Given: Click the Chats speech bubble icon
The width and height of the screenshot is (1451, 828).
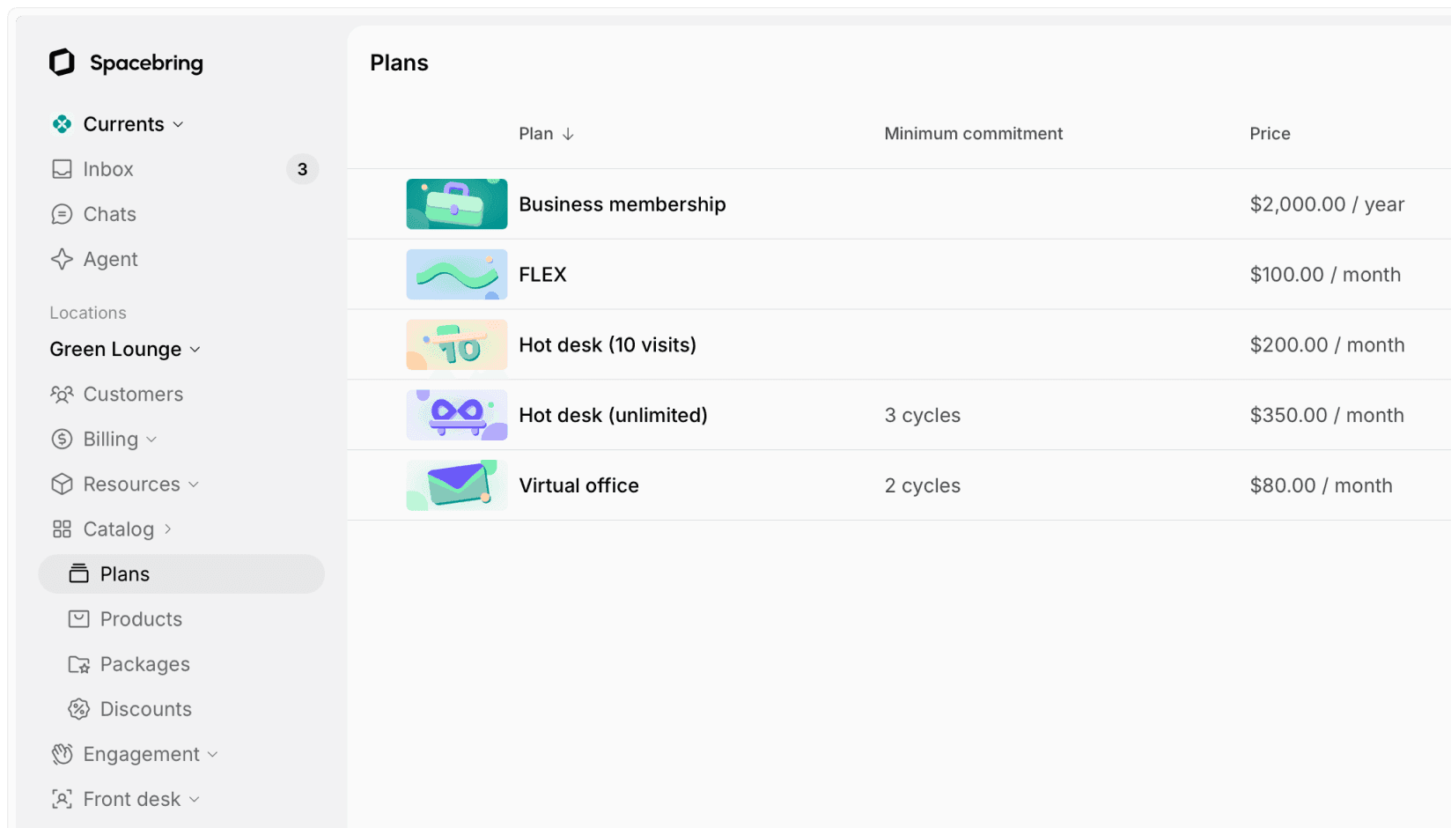Looking at the screenshot, I should pos(62,214).
